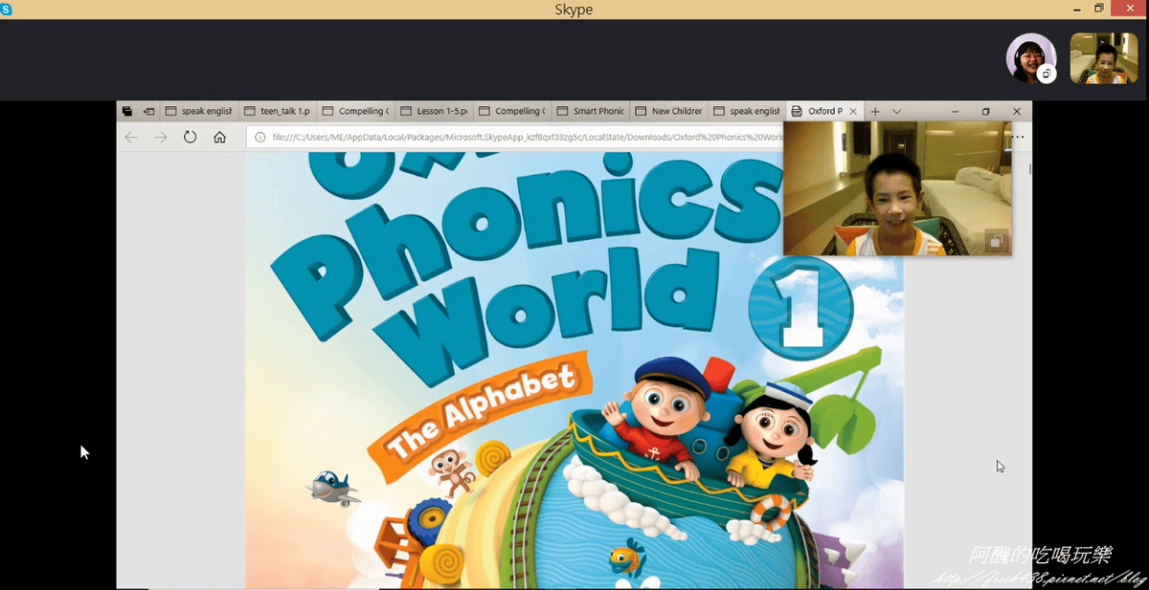Select the boy's video thumbnail at top right

tap(1103, 59)
